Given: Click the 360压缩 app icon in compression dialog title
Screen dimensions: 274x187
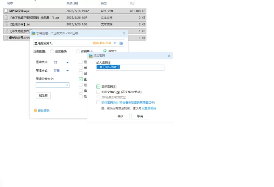Looking at the screenshot, I should 33,33.
